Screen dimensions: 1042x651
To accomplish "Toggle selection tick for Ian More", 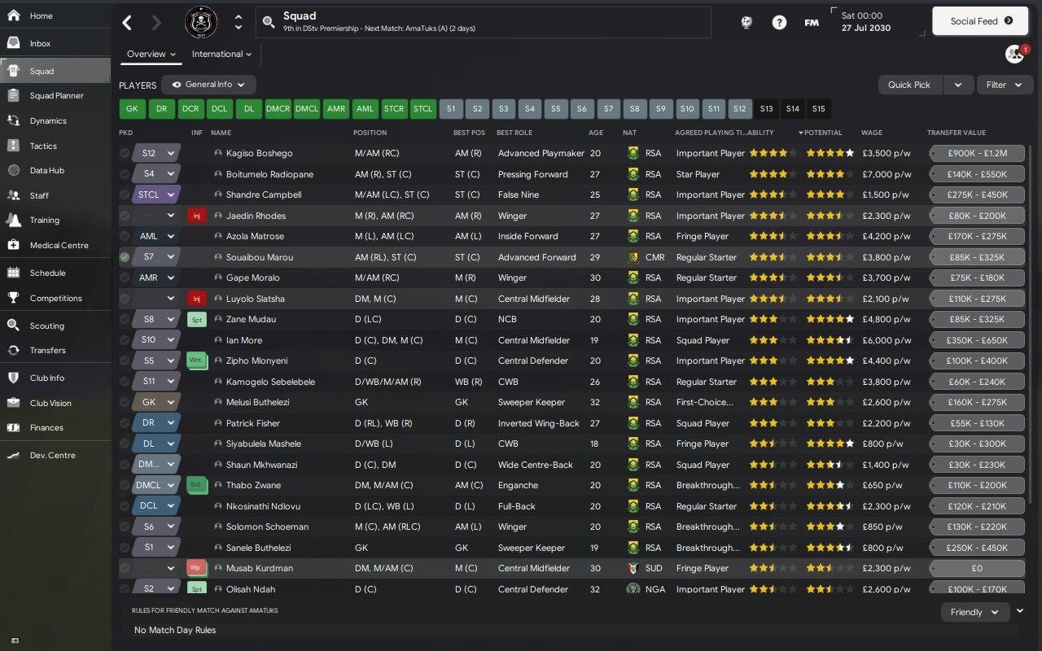I will pyautogui.click(x=125, y=340).
